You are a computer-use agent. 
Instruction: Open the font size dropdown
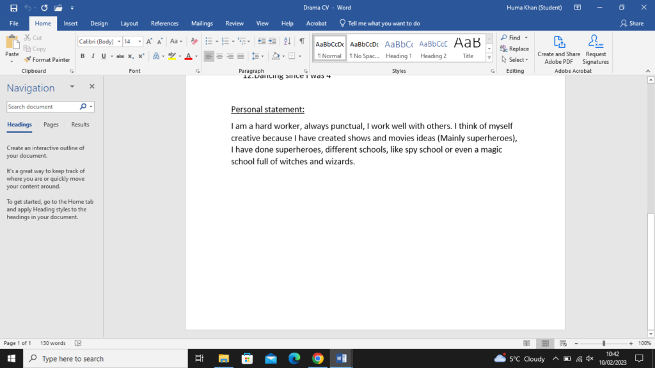coord(140,42)
